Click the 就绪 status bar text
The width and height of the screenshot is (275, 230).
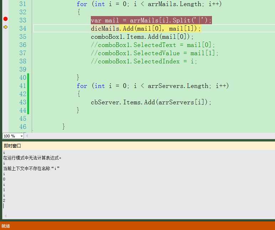6,226
